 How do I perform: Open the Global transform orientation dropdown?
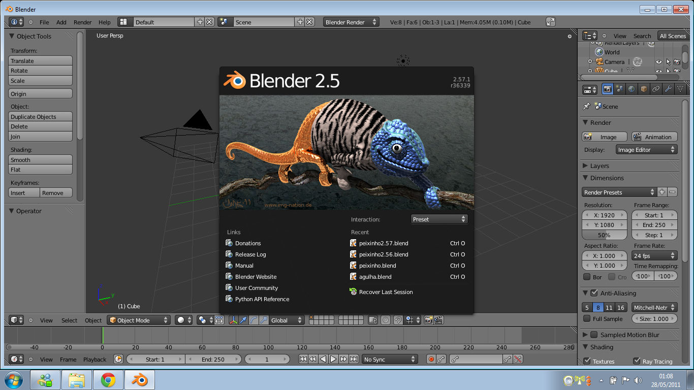287,320
